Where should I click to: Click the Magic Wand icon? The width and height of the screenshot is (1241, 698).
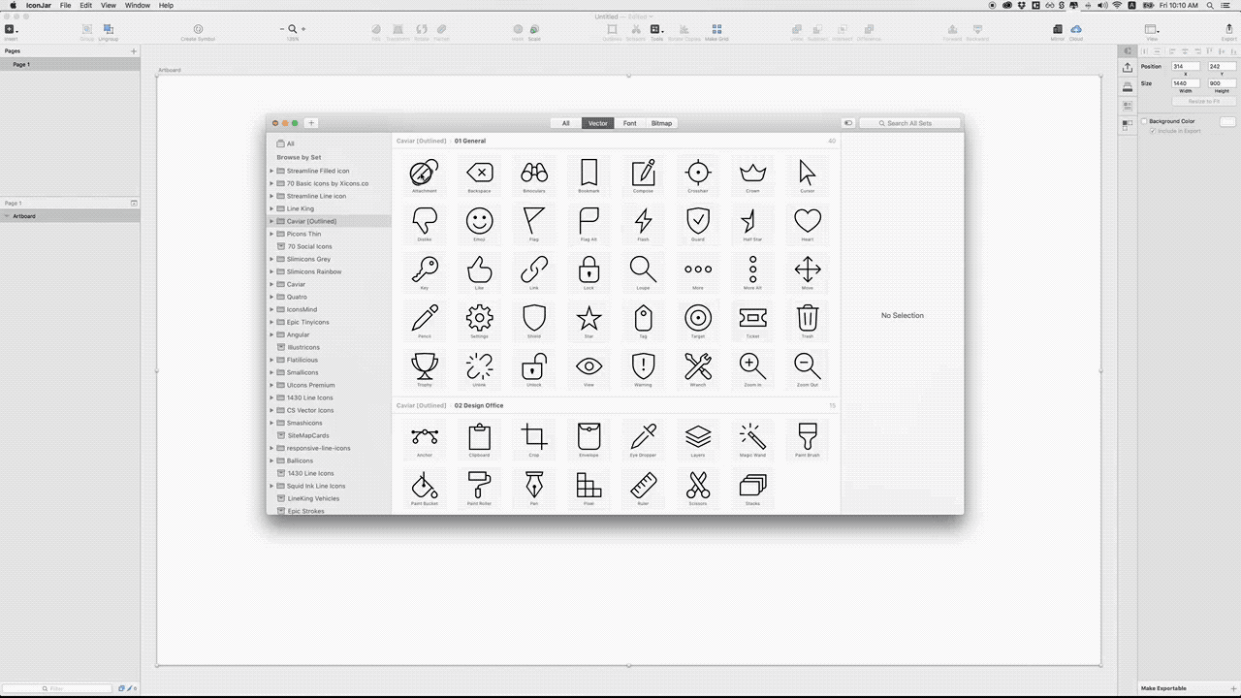pyautogui.click(x=752, y=437)
